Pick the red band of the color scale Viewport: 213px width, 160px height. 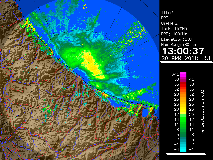click(x=183, y=84)
